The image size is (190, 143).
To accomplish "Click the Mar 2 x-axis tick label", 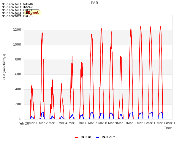I will [43, 123].
